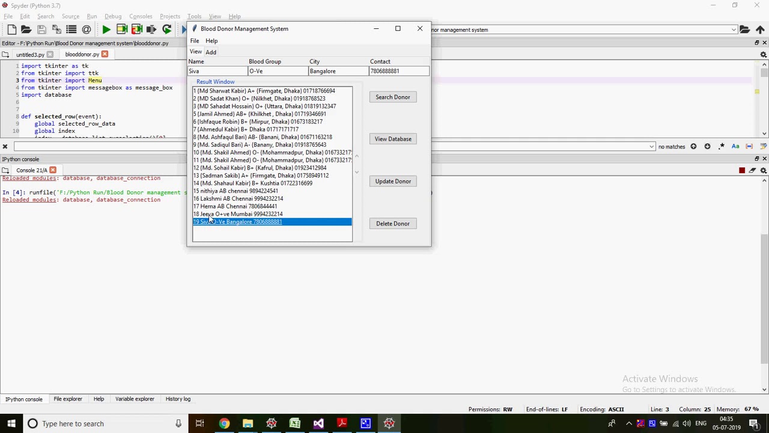769x433 pixels.
Task: Run file with the green play button
Action: point(106,29)
